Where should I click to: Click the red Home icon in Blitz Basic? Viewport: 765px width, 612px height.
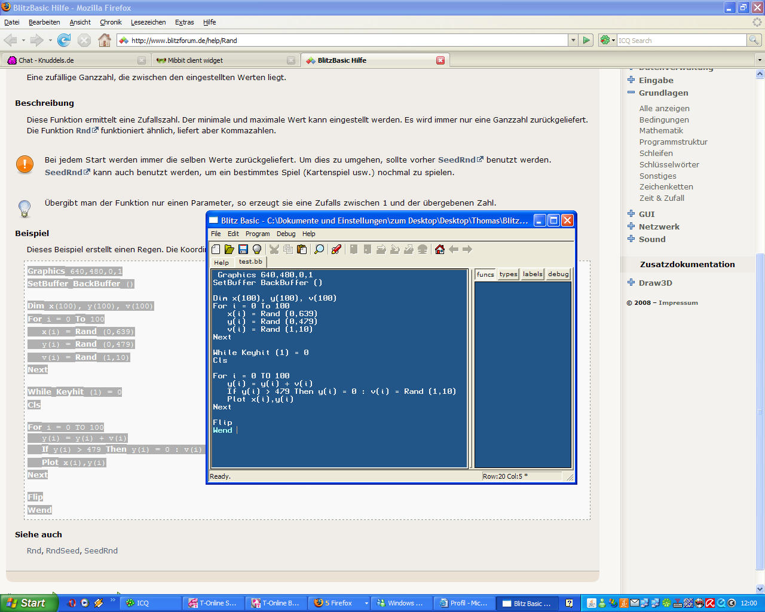[440, 249]
